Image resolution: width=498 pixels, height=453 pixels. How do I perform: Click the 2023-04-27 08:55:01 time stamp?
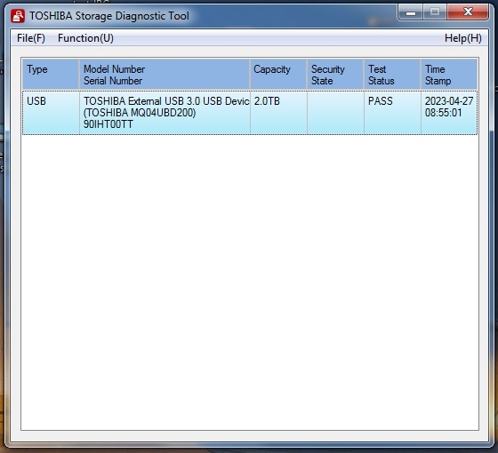(449, 107)
